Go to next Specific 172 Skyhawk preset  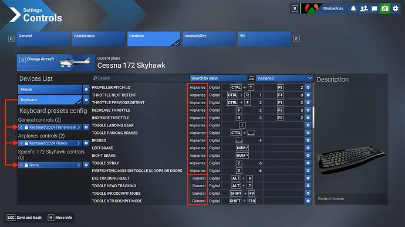[x=79, y=165]
